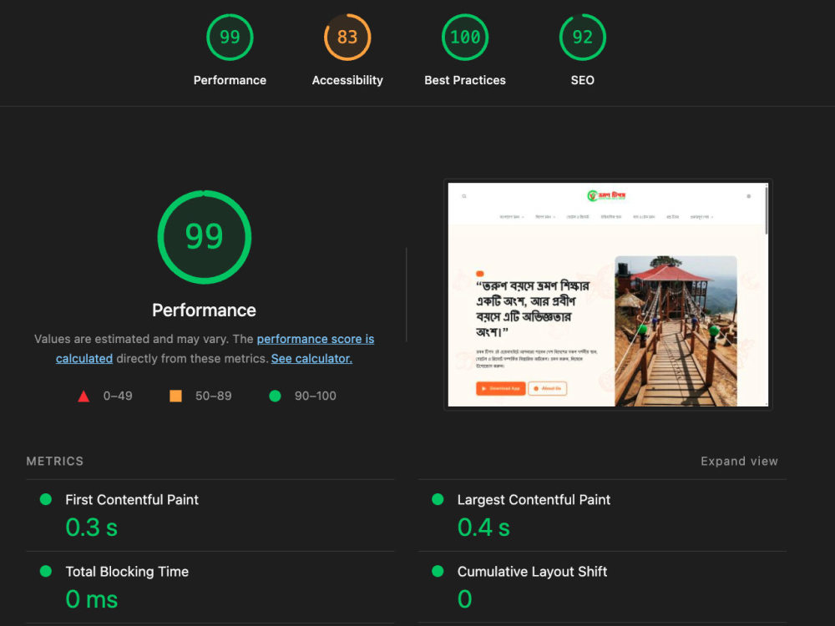Click the red triangle 0–49 legend icon
This screenshot has height=626, width=835.
tap(83, 396)
